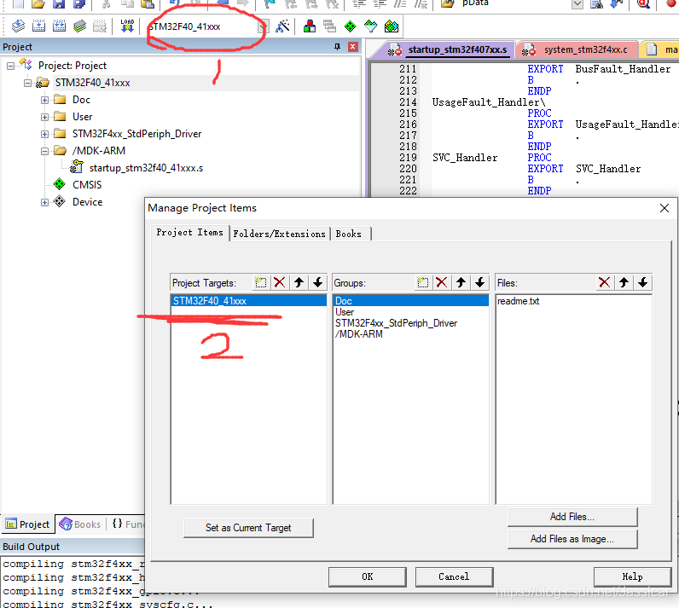Viewport: 679px width, 608px height.
Task: Pin the Project panel with pushpin icon
Action: point(337,47)
